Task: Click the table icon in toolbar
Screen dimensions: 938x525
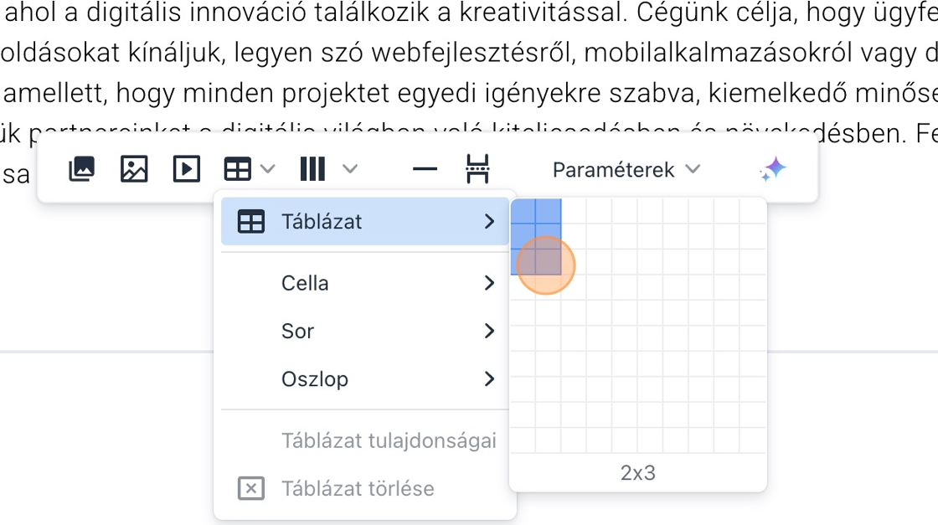Action: [x=237, y=169]
